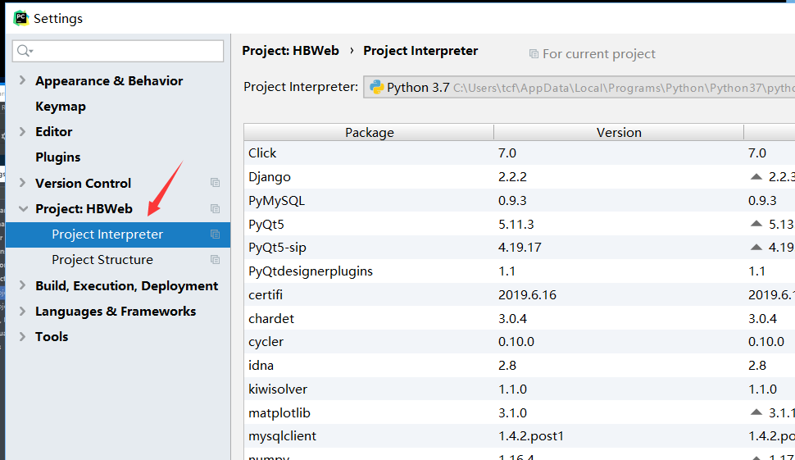Click the Tools label in the tree

52,337
